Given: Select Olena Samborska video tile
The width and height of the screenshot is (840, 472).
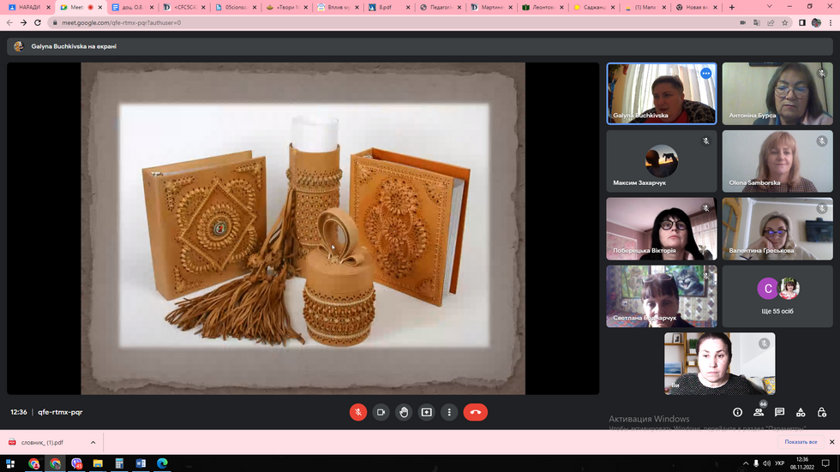Looking at the screenshot, I should (x=777, y=161).
